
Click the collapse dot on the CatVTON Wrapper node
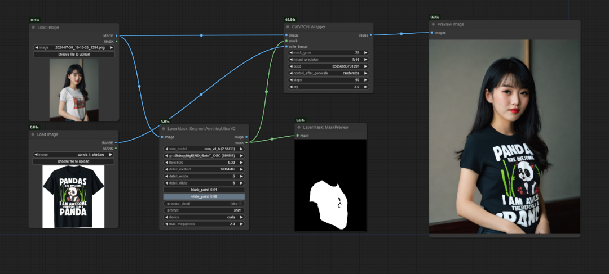click(288, 27)
